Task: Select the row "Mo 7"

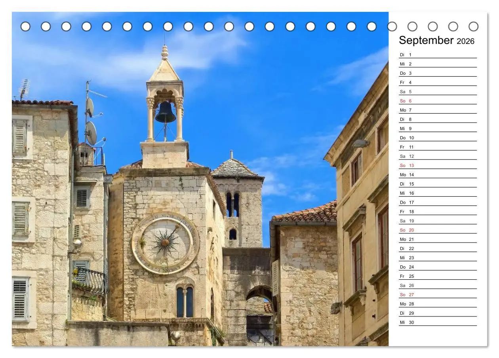Action: click(x=438, y=110)
